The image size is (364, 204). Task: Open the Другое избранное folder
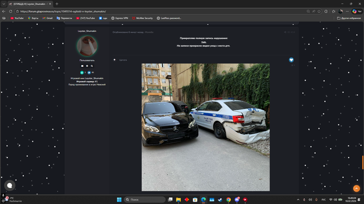(349, 18)
